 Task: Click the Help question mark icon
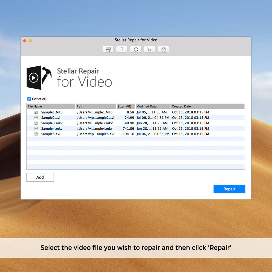coord(122,49)
